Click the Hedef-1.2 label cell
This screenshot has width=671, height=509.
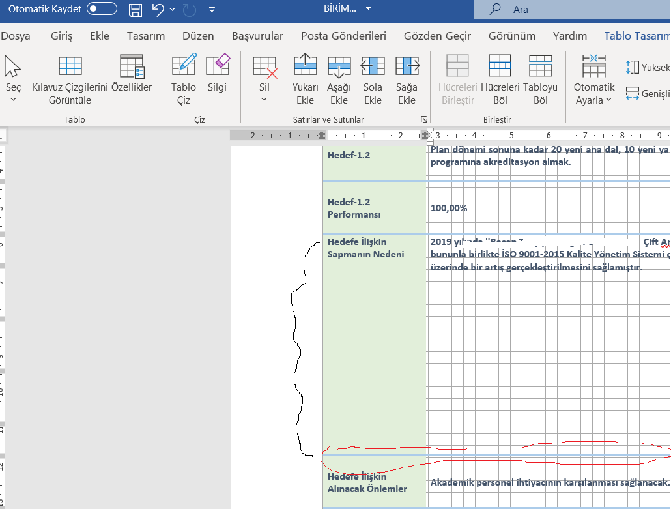[x=375, y=163]
